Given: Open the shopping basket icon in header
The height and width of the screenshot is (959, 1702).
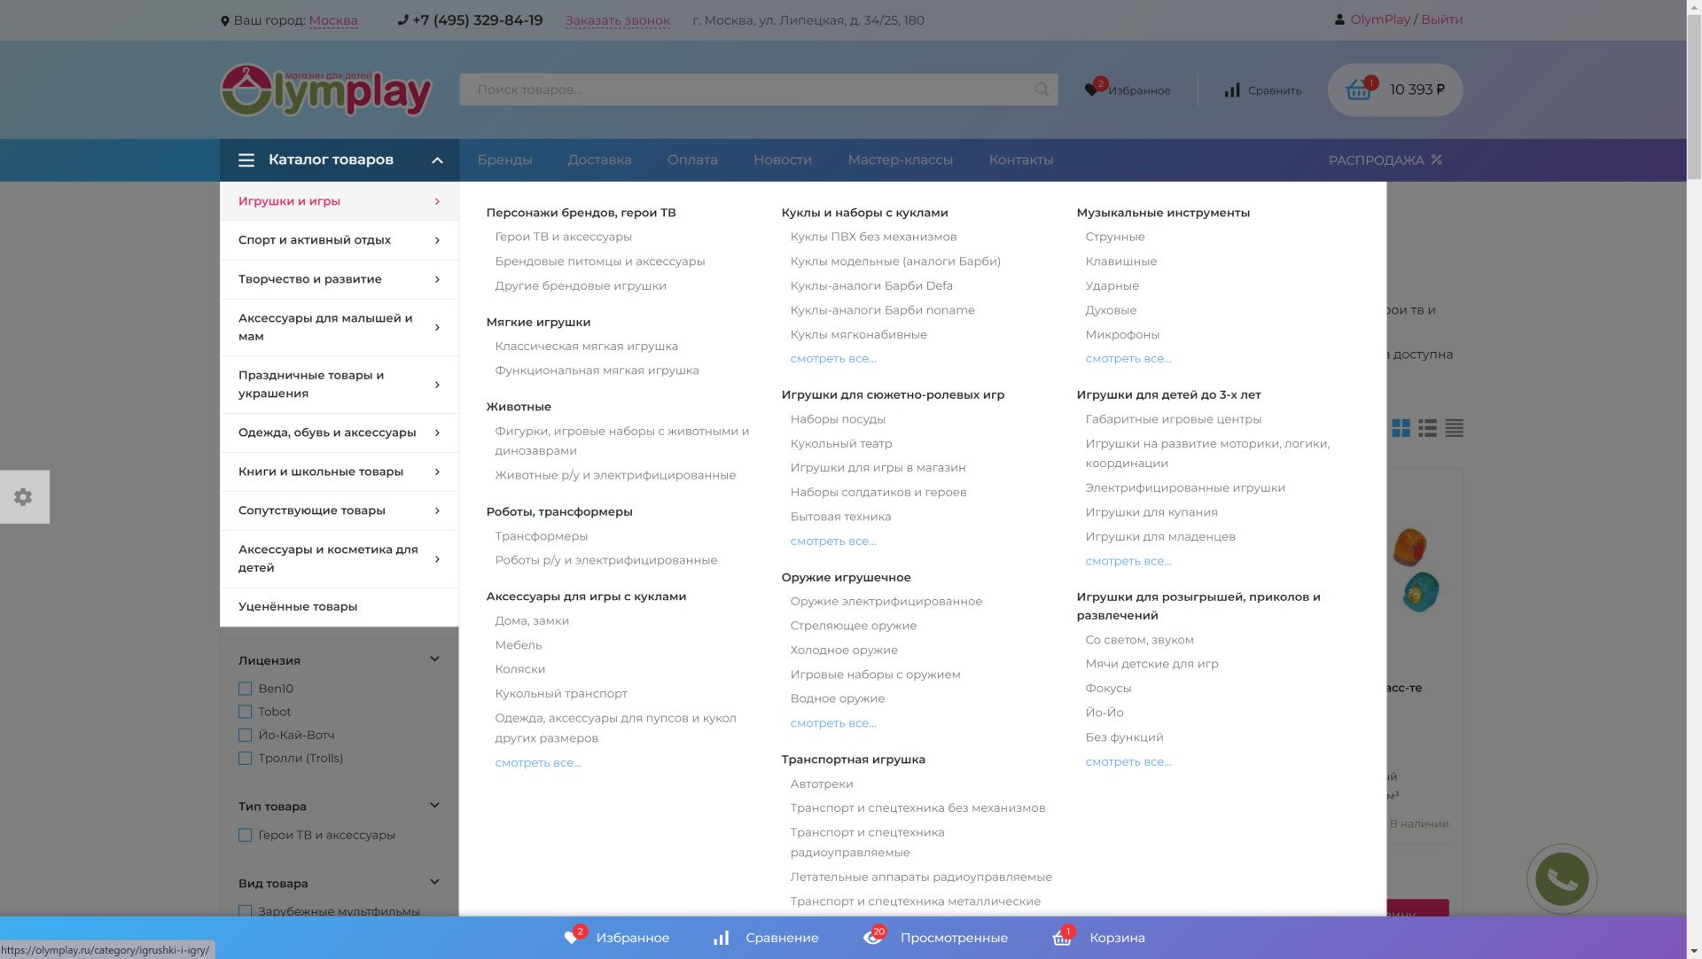Looking at the screenshot, I should [x=1358, y=90].
